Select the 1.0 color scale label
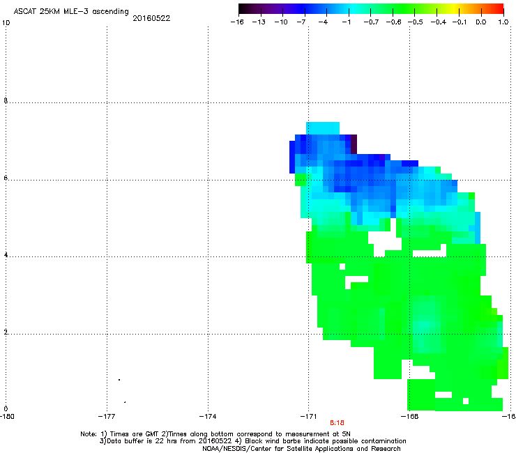Image resolution: width=516 pixels, height=453 pixels. tap(503, 22)
